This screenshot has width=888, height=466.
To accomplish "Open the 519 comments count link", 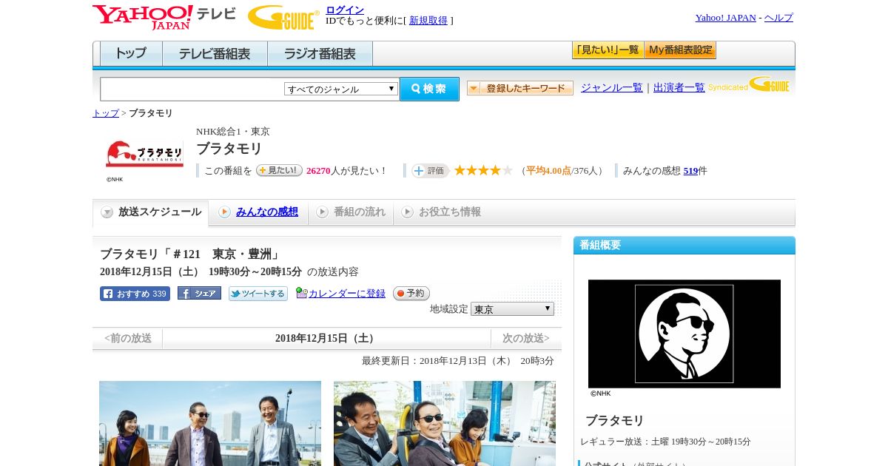I will point(690,171).
